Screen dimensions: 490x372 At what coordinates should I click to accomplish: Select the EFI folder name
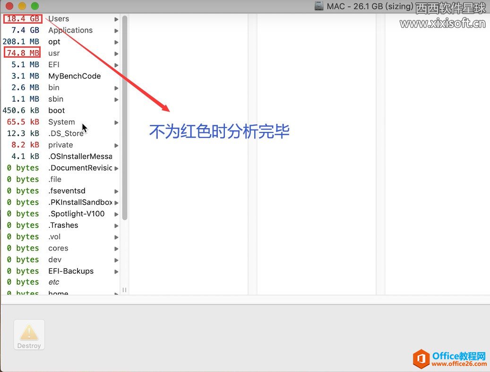[x=54, y=65]
